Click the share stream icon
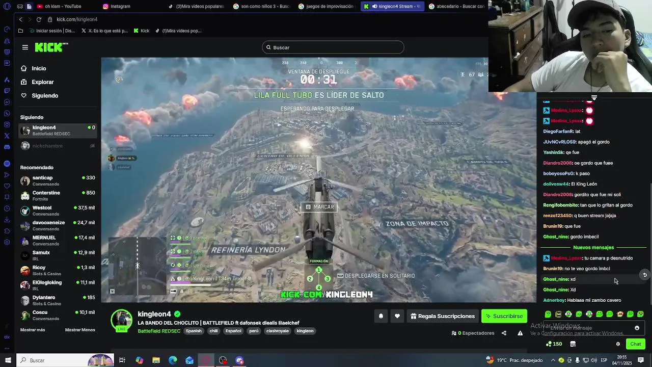 click(504, 333)
